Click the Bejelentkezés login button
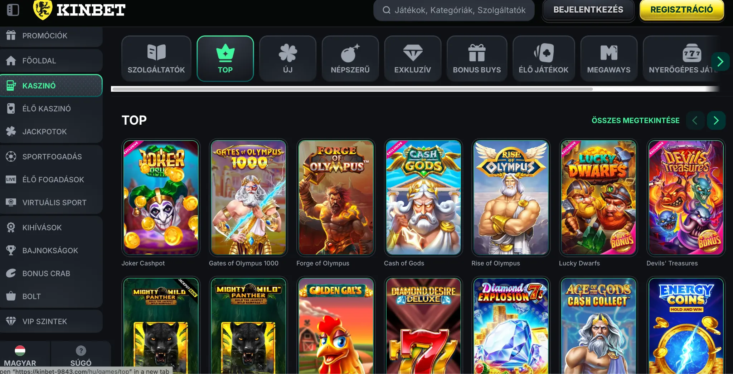The width and height of the screenshot is (733, 374). click(588, 10)
